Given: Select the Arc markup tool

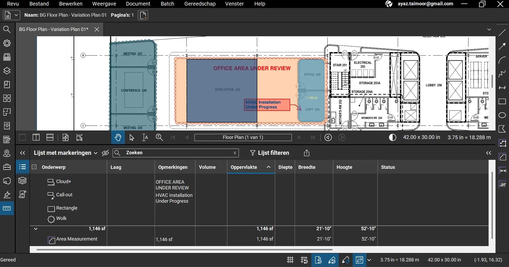Looking at the screenshot, I should [502, 60].
